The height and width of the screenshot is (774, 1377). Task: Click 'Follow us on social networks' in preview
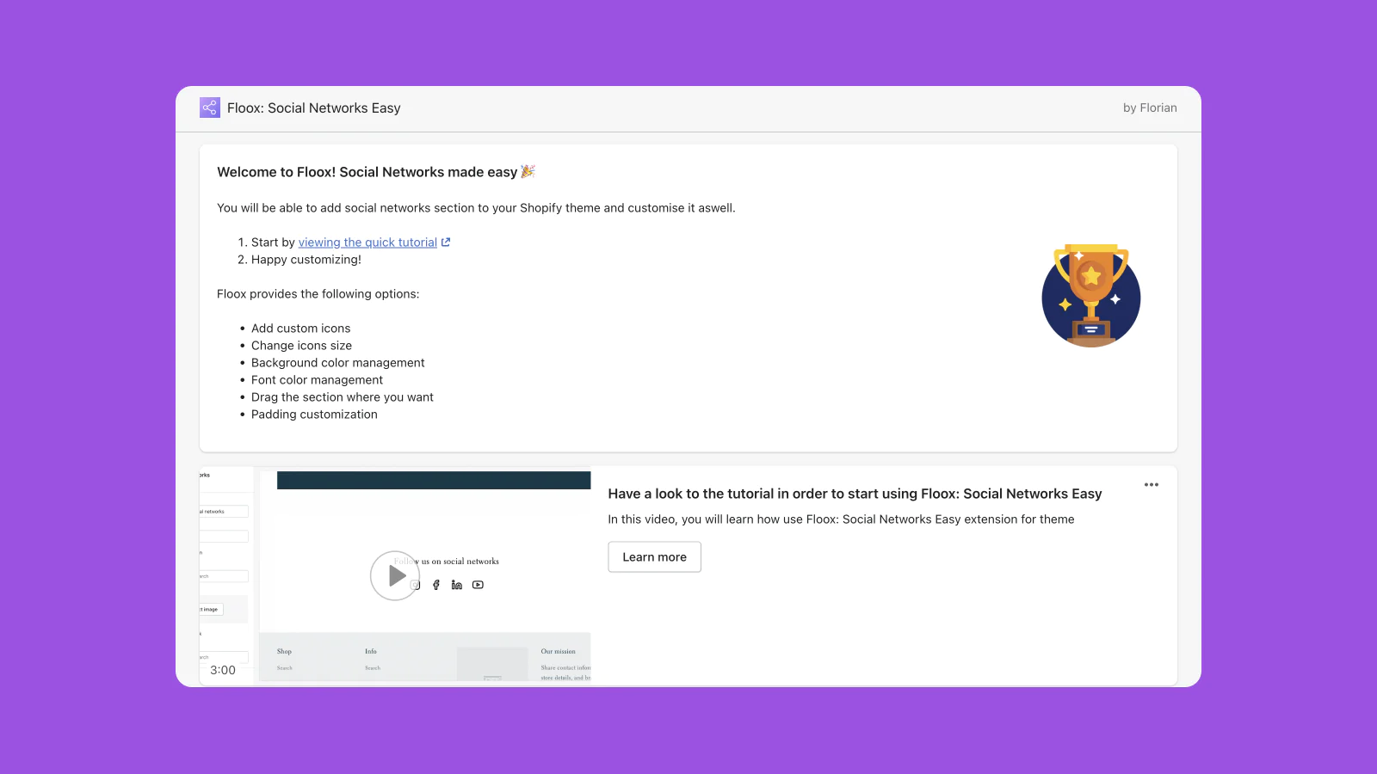pyautogui.click(x=447, y=562)
